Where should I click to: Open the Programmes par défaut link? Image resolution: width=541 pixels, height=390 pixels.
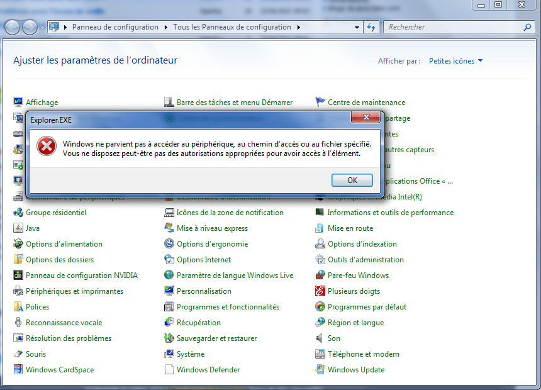pyautogui.click(x=367, y=306)
